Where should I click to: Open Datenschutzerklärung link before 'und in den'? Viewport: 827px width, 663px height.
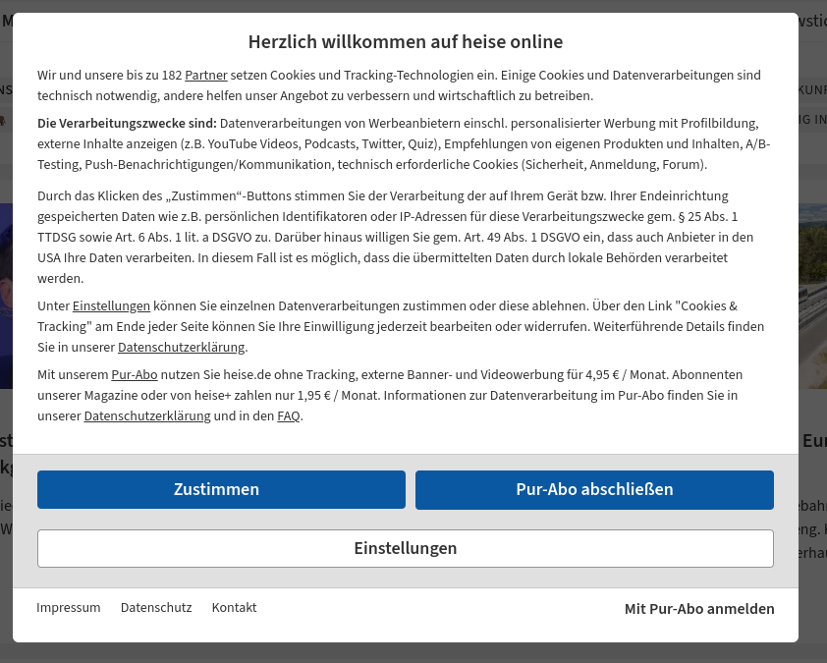click(x=147, y=415)
